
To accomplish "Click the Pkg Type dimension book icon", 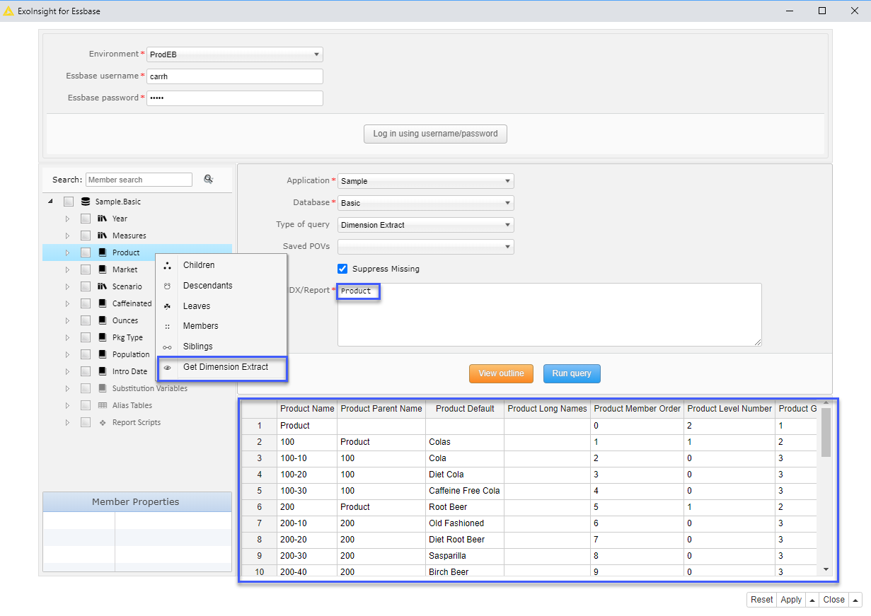I will click(103, 337).
